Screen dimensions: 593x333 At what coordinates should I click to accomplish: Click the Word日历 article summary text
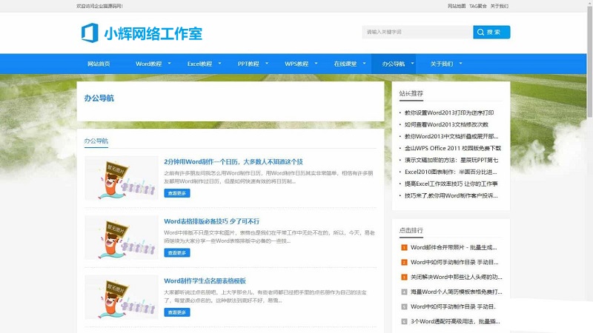coord(268,177)
